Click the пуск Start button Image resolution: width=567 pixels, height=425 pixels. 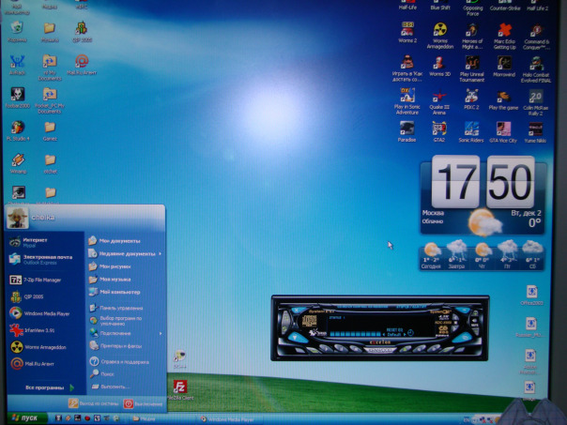point(25,417)
